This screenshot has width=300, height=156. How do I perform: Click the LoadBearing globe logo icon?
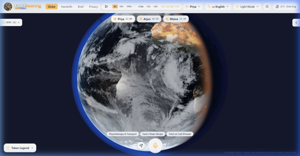[x=8, y=6]
